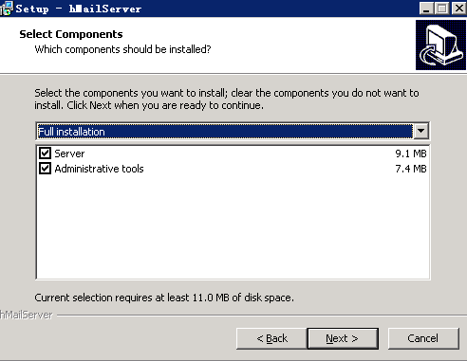Image resolution: width=467 pixels, height=361 pixels.
Task: Go to the next setup step
Action: pos(343,338)
